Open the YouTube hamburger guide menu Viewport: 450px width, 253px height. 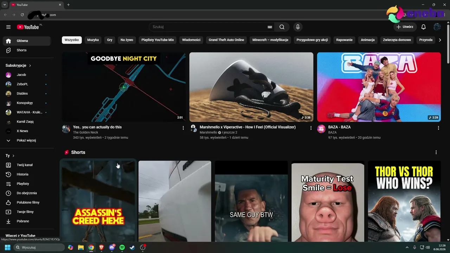8,27
